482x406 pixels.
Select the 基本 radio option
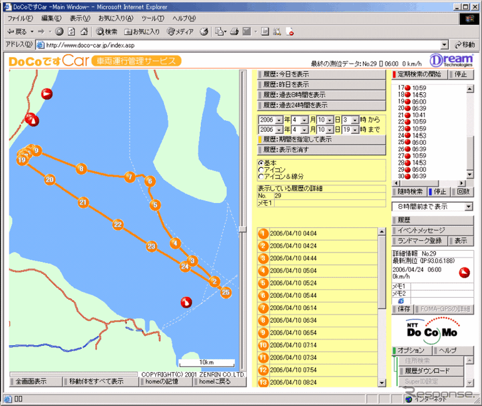tap(261, 163)
